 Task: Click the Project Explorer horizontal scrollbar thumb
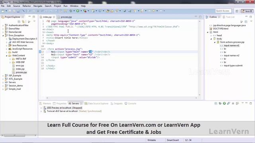[14, 135]
